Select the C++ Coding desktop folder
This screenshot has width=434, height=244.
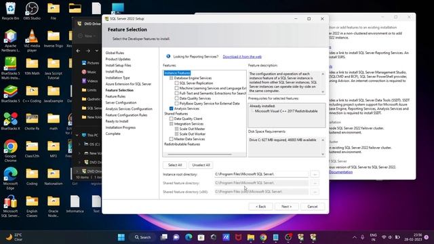point(32,94)
